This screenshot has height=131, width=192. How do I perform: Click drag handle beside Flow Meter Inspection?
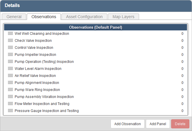(x=10, y=104)
